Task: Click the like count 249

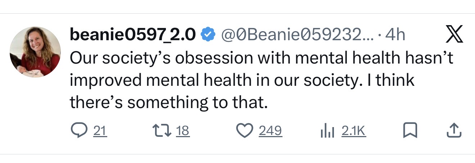Action: tap(270, 131)
